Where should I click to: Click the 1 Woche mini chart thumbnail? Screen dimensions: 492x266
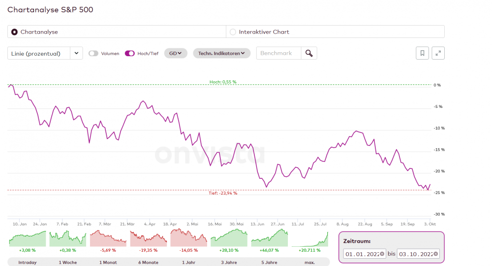click(x=68, y=238)
